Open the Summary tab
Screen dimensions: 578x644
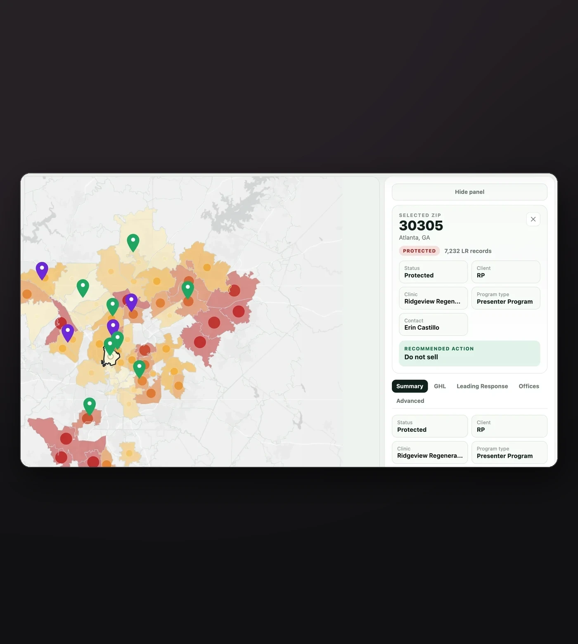pyautogui.click(x=410, y=386)
